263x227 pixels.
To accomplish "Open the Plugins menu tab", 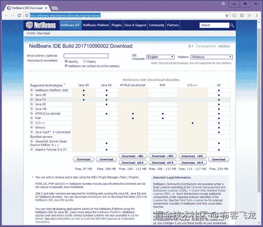I will tap(117, 25).
